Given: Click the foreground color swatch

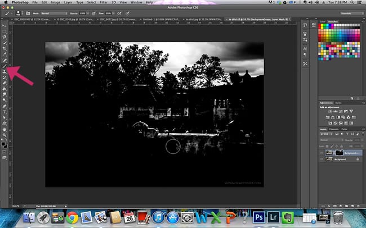Looking at the screenshot, I should coord(3,144).
